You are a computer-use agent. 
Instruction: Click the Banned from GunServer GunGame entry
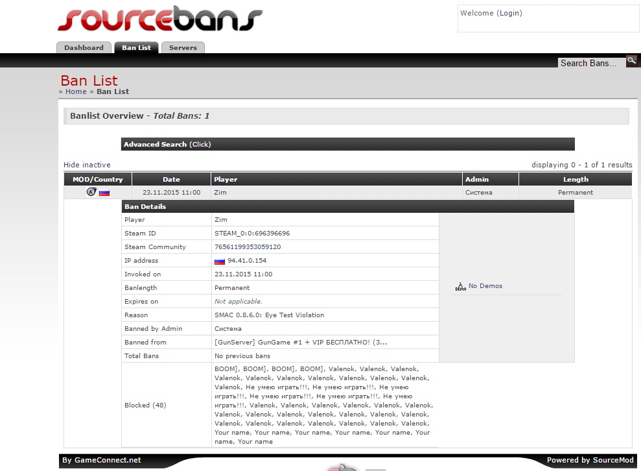click(x=301, y=342)
